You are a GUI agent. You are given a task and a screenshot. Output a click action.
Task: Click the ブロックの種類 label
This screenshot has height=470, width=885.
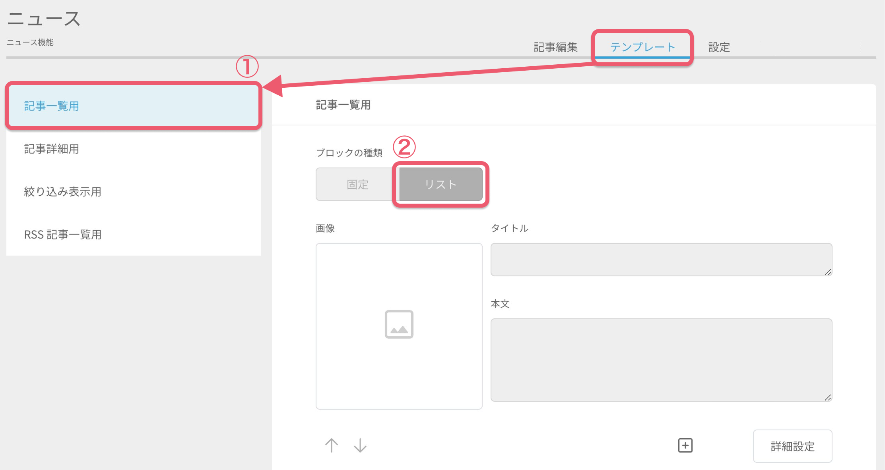coord(349,152)
